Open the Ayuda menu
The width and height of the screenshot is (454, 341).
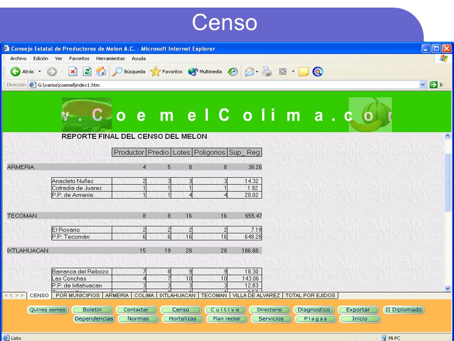pyautogui.click(x=139, y=59)
